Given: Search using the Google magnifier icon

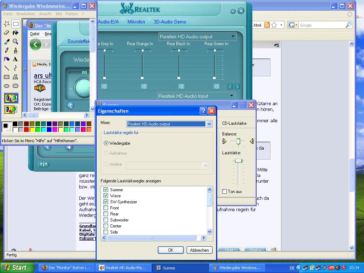Looking at the screenshot, I should click(x=348, y=25).
